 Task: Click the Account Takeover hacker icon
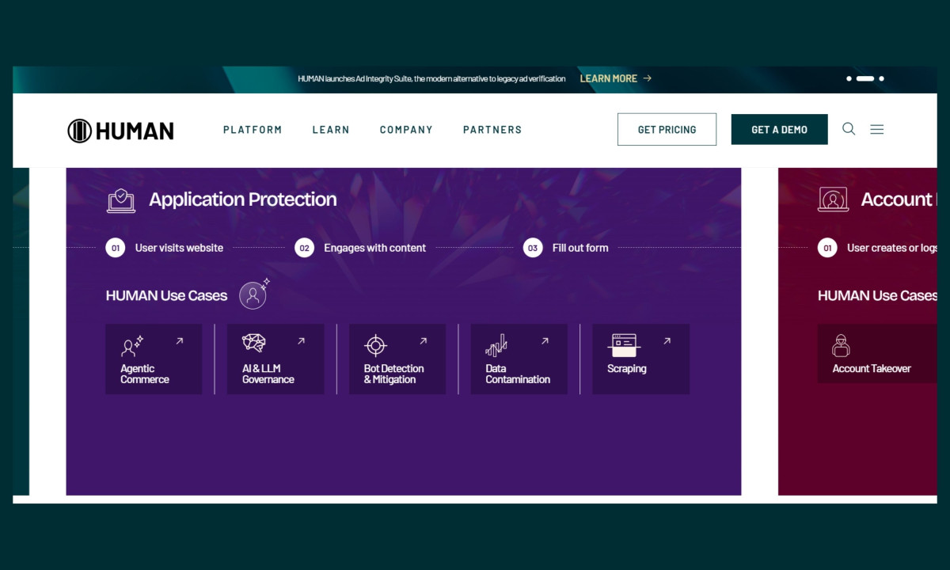(841, 346)
